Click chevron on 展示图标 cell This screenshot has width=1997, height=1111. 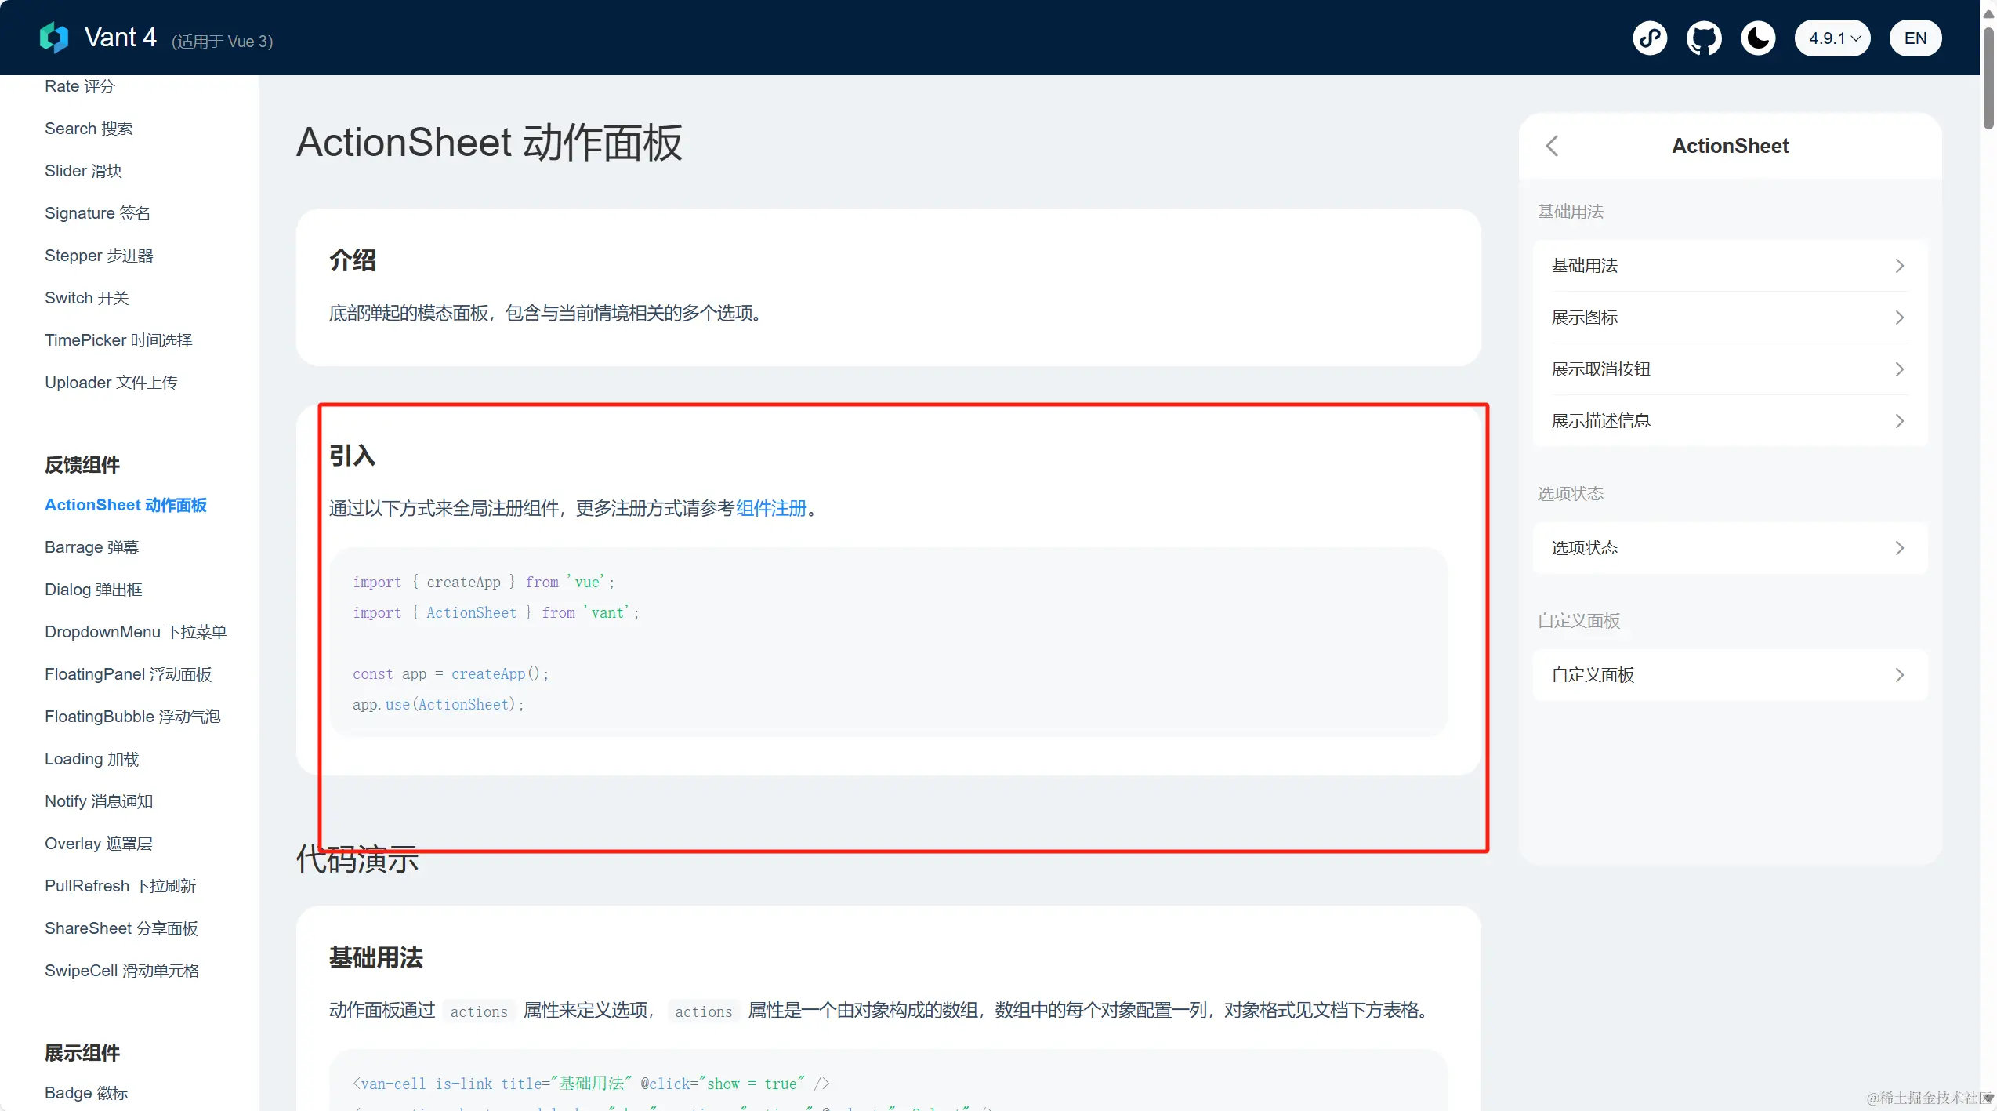tap(1899, 318)
